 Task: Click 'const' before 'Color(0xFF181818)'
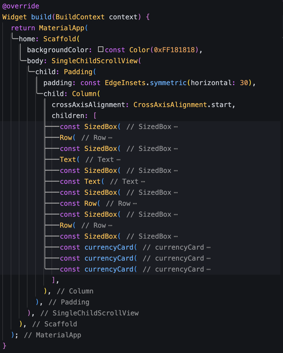115,50
